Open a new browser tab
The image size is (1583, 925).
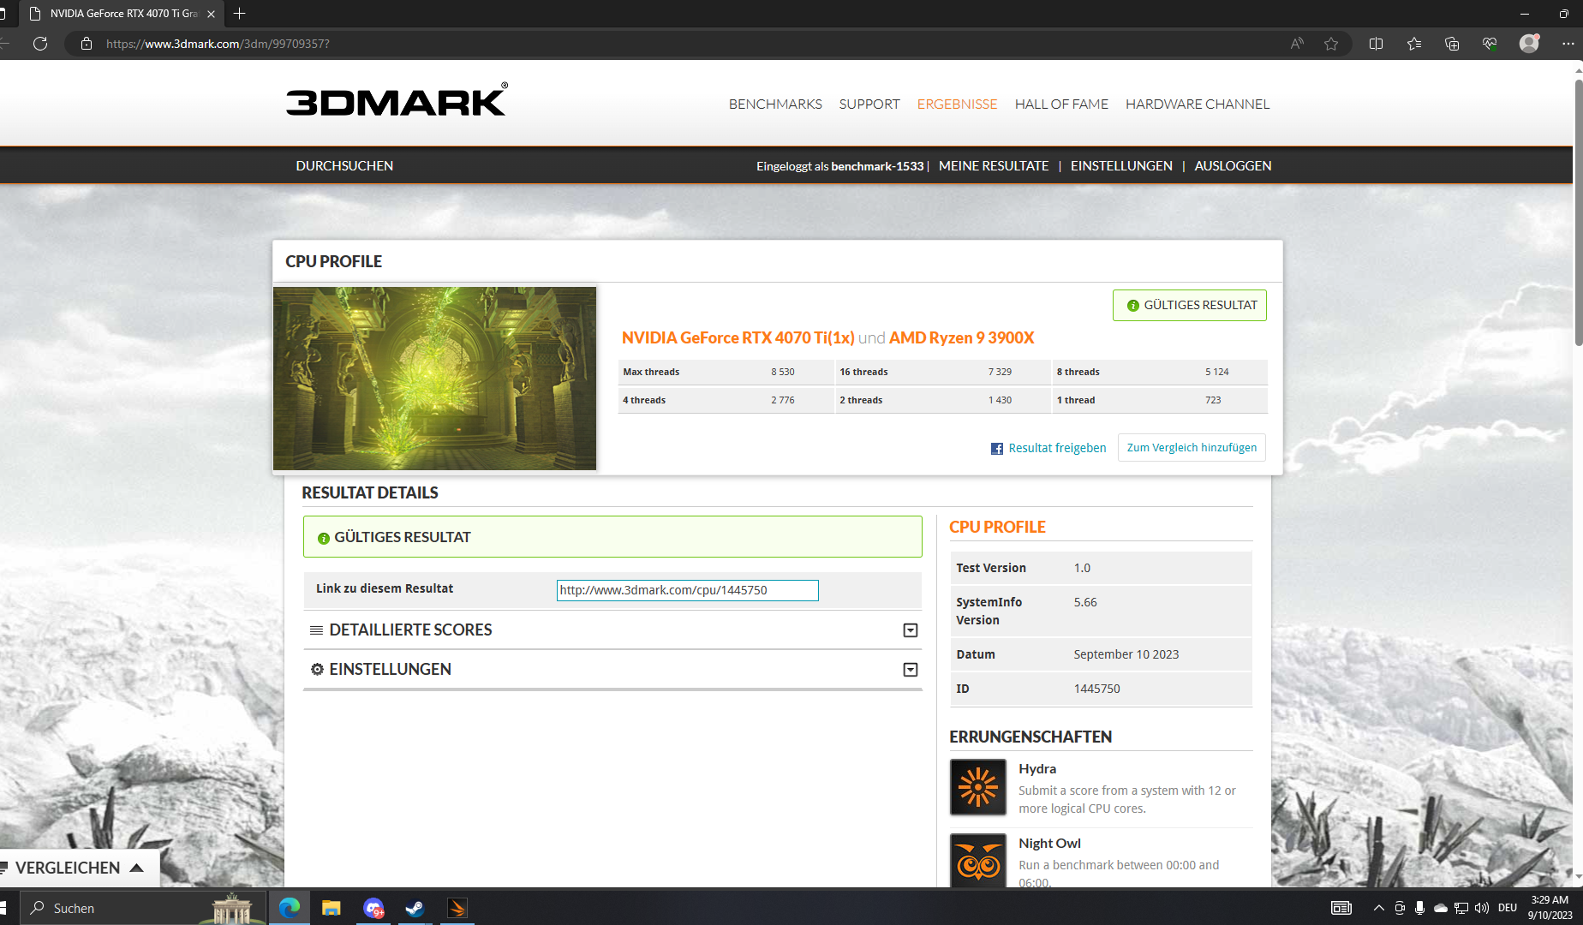click(x=240, y=14)
